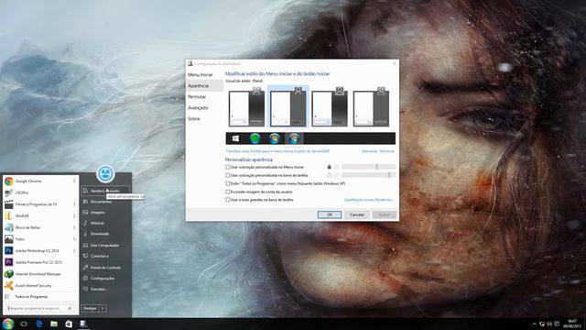Expand Bloco de Notas jump list arrow
586x330 pixels.
click(74, 227)
